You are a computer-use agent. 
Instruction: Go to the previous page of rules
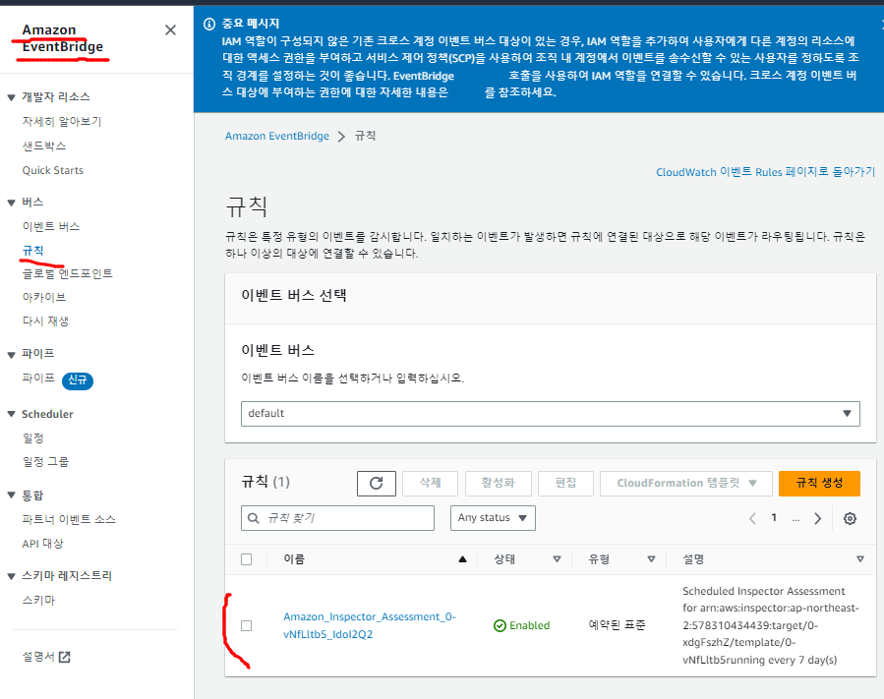[x=752, y=519]
